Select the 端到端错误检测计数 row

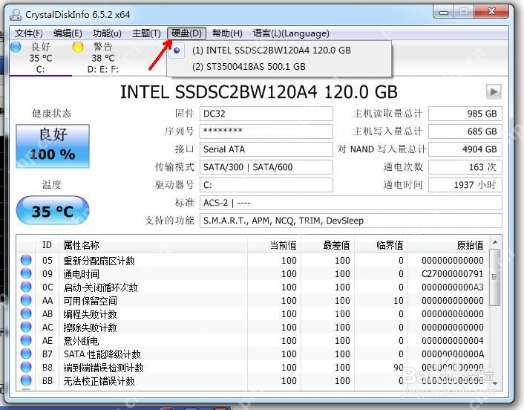tap(252, 367)
